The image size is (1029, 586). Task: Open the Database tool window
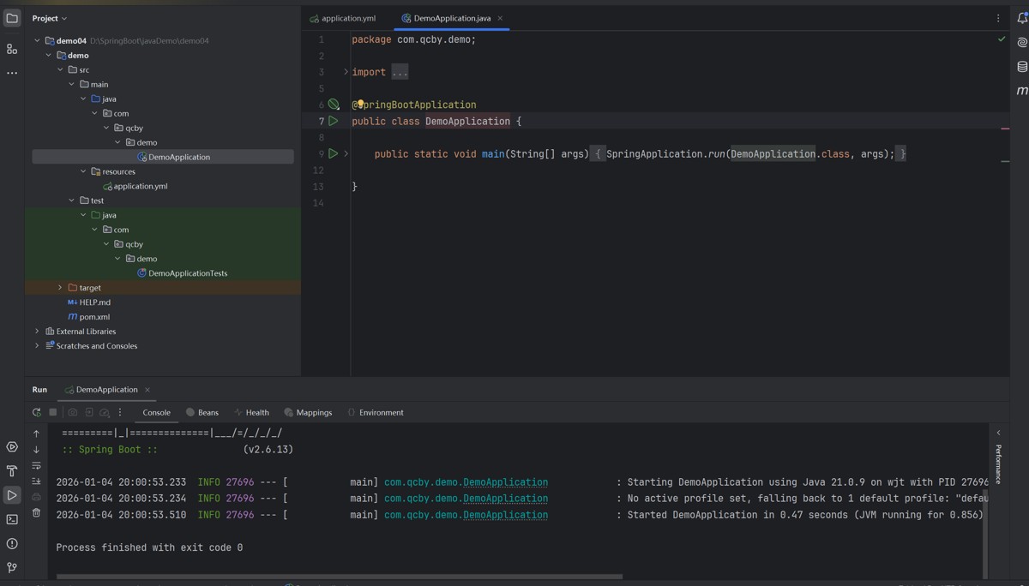pos(1022,66)
